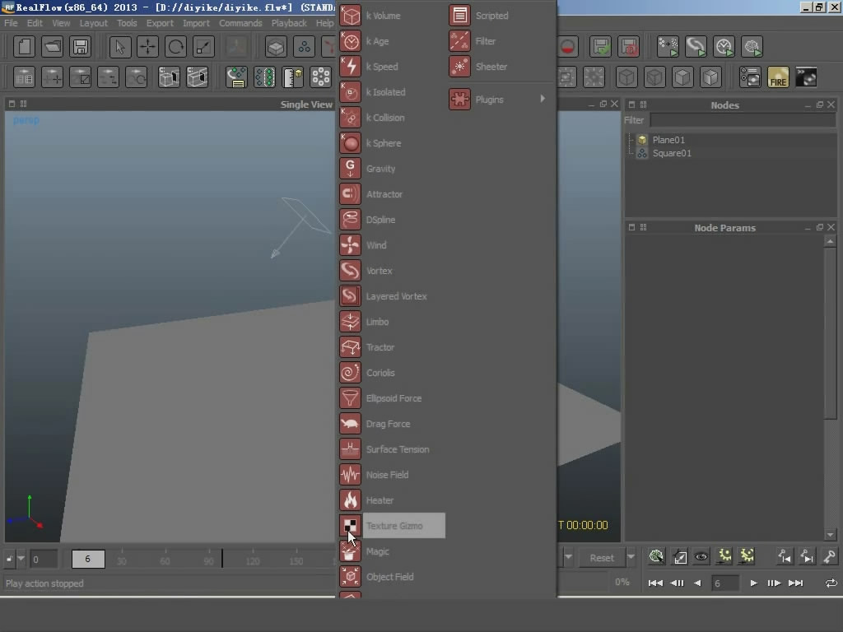Open the Layout menu

click(94, 23)
